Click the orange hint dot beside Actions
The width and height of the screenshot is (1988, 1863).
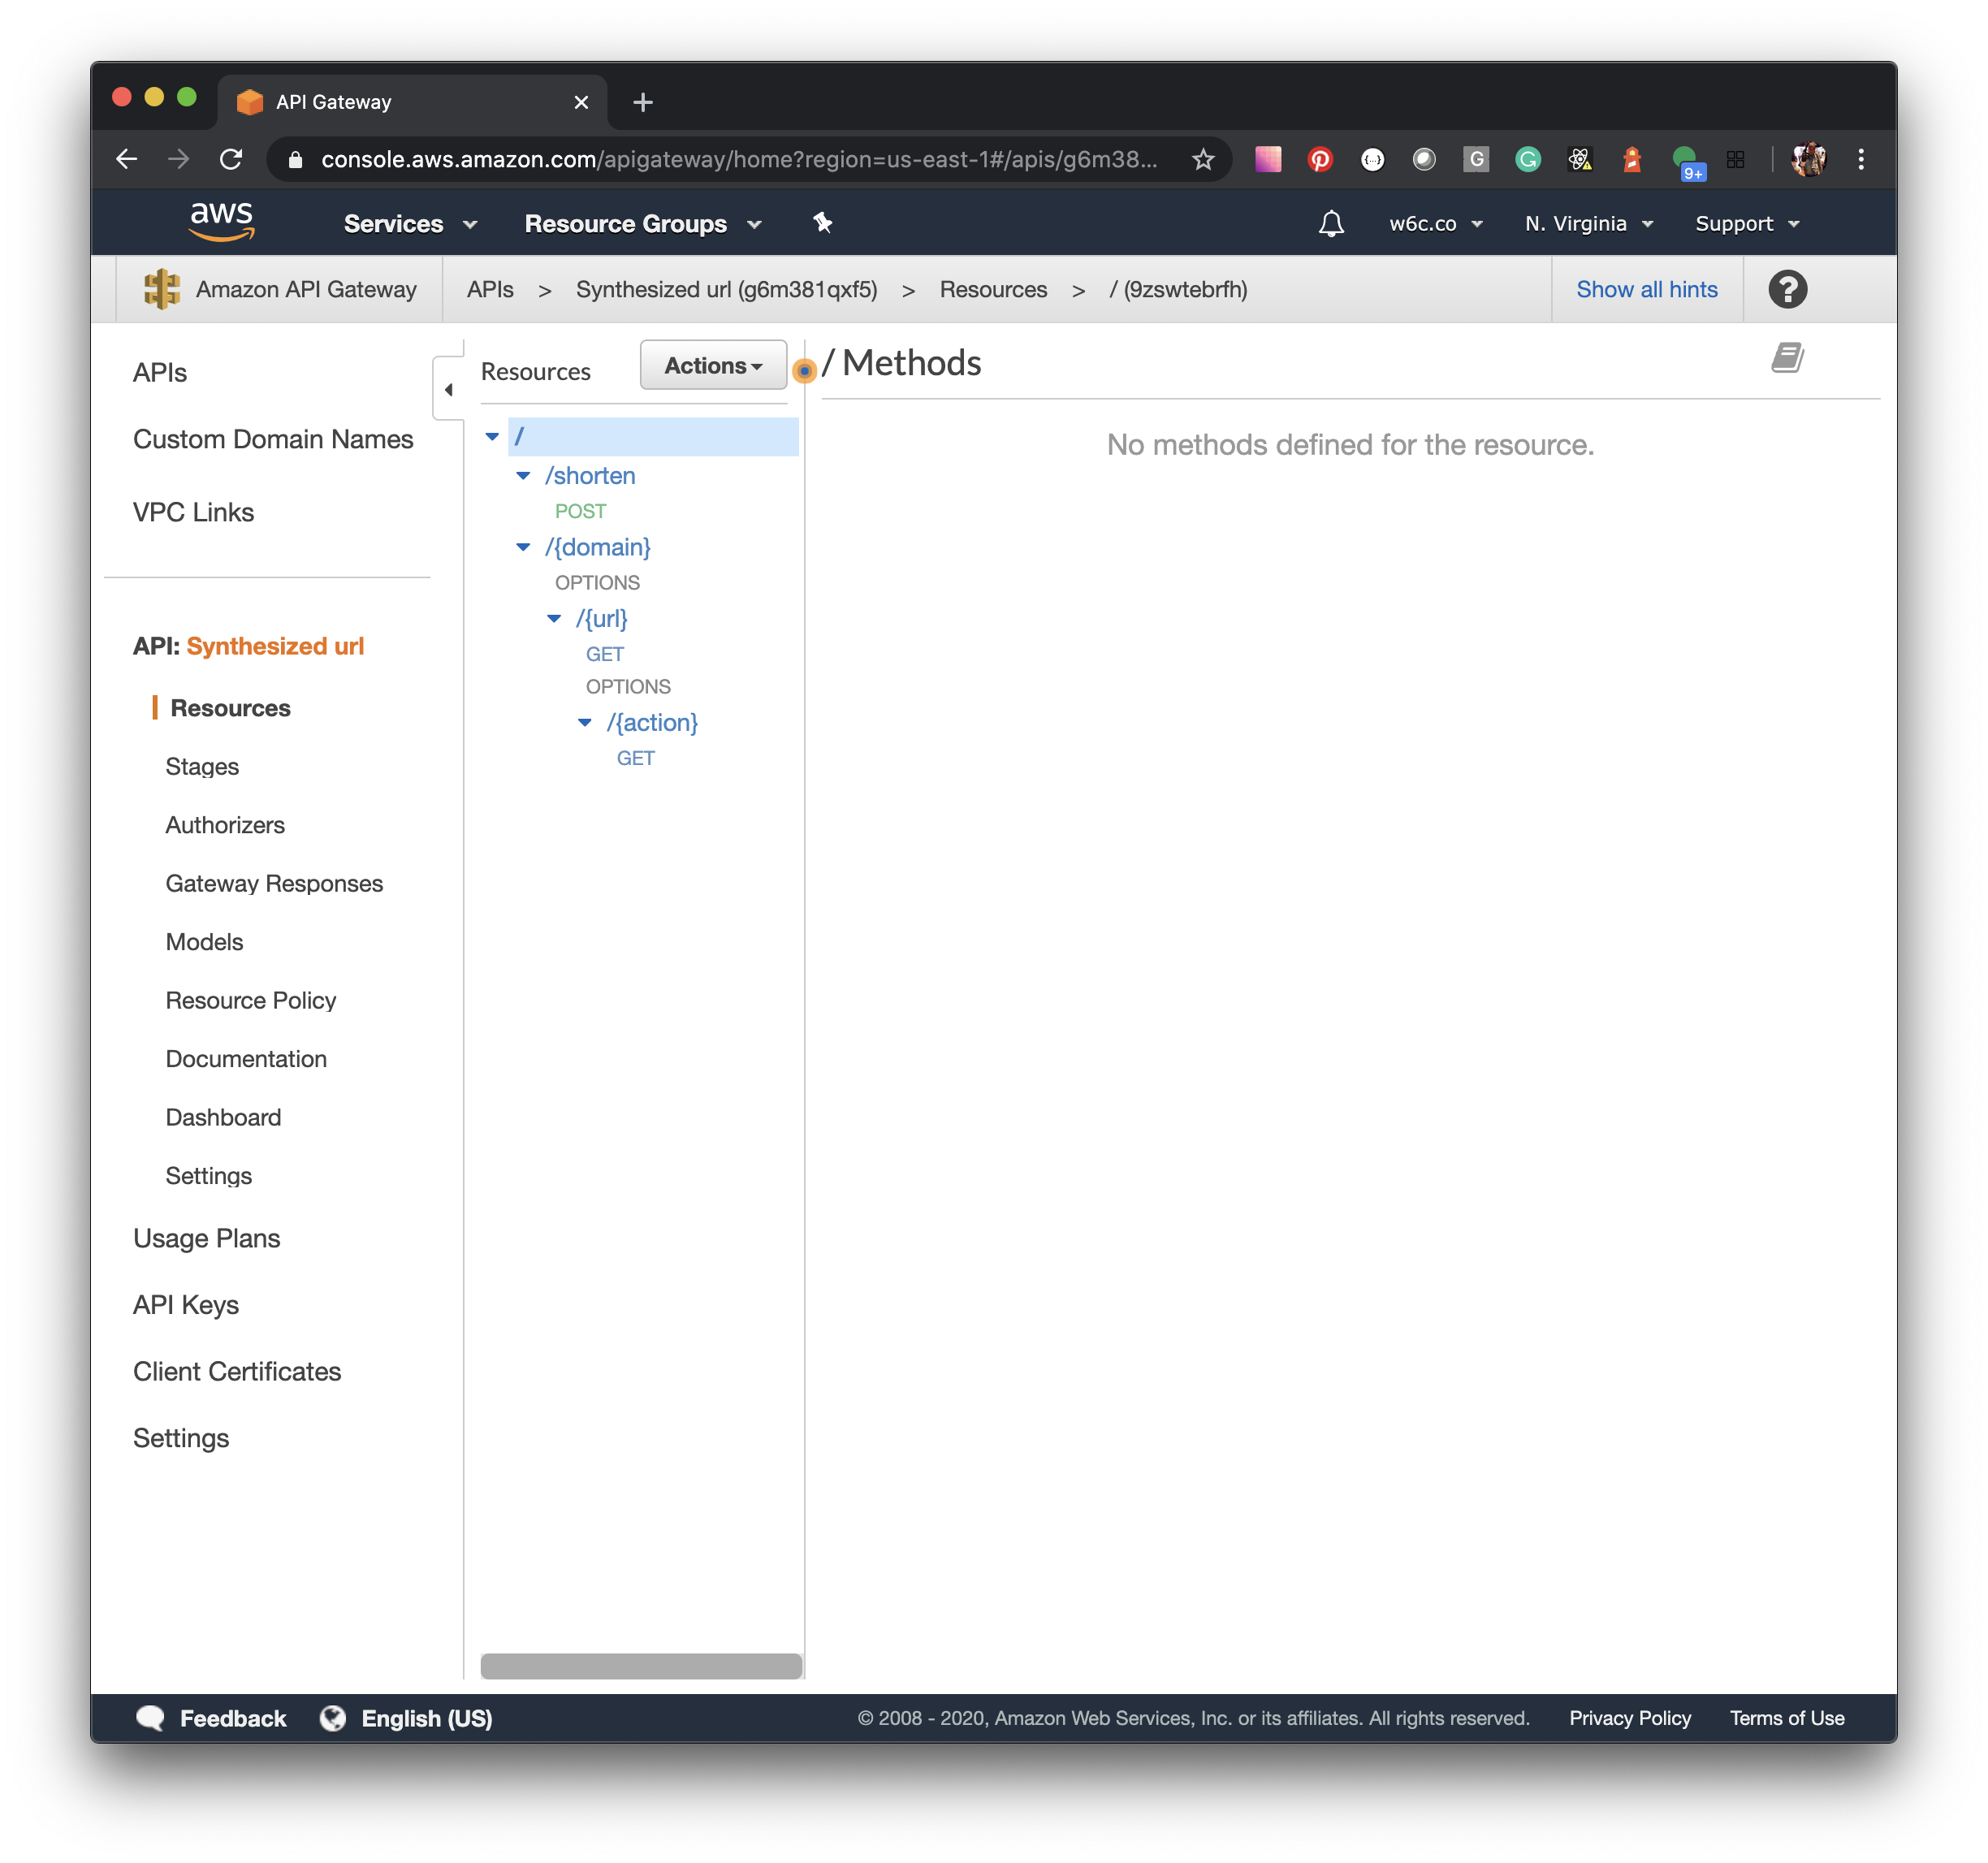804,371
